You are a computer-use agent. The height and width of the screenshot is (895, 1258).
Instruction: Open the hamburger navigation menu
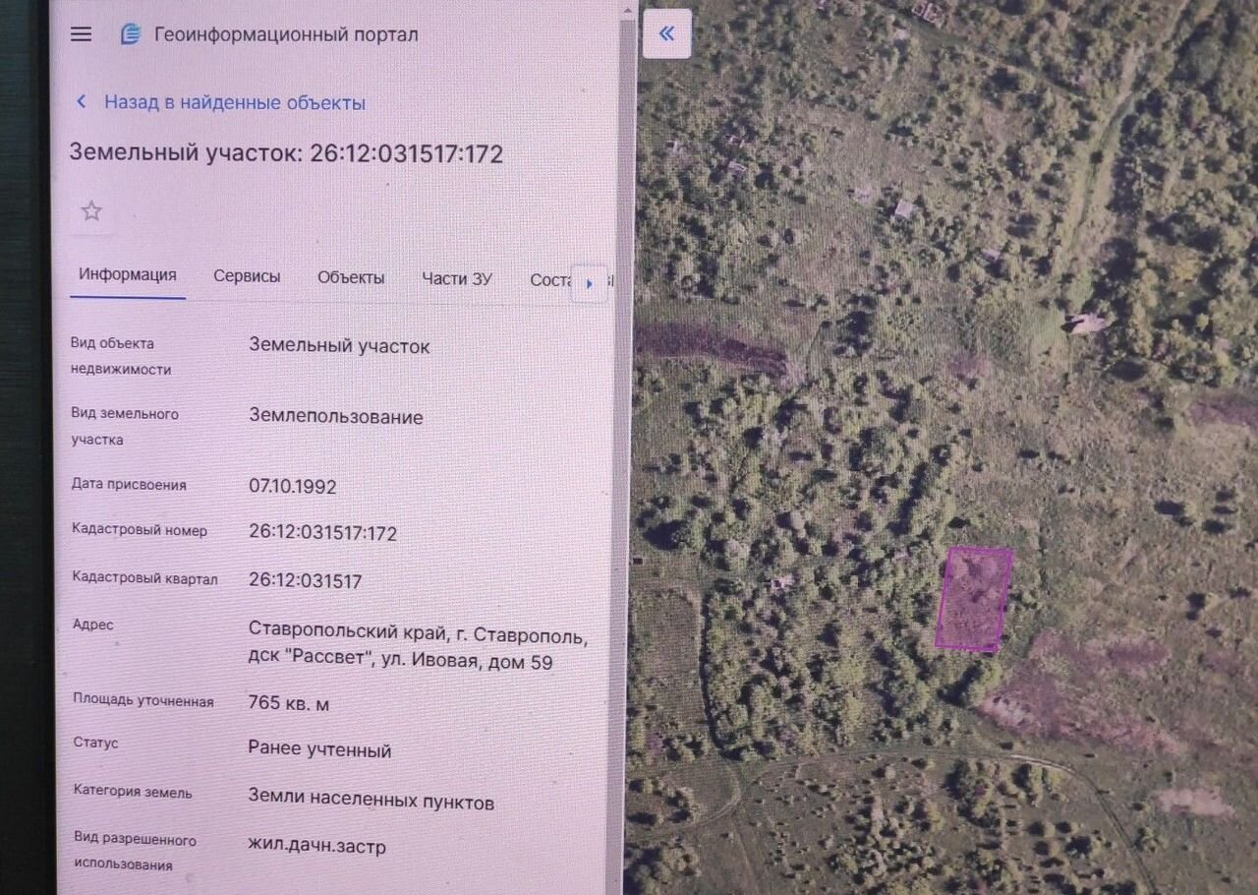(x=82, y=34)
